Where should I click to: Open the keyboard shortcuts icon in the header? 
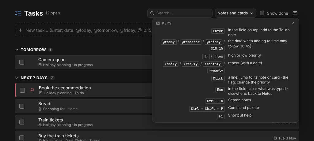pyautogui.click(x=295, y=13)
